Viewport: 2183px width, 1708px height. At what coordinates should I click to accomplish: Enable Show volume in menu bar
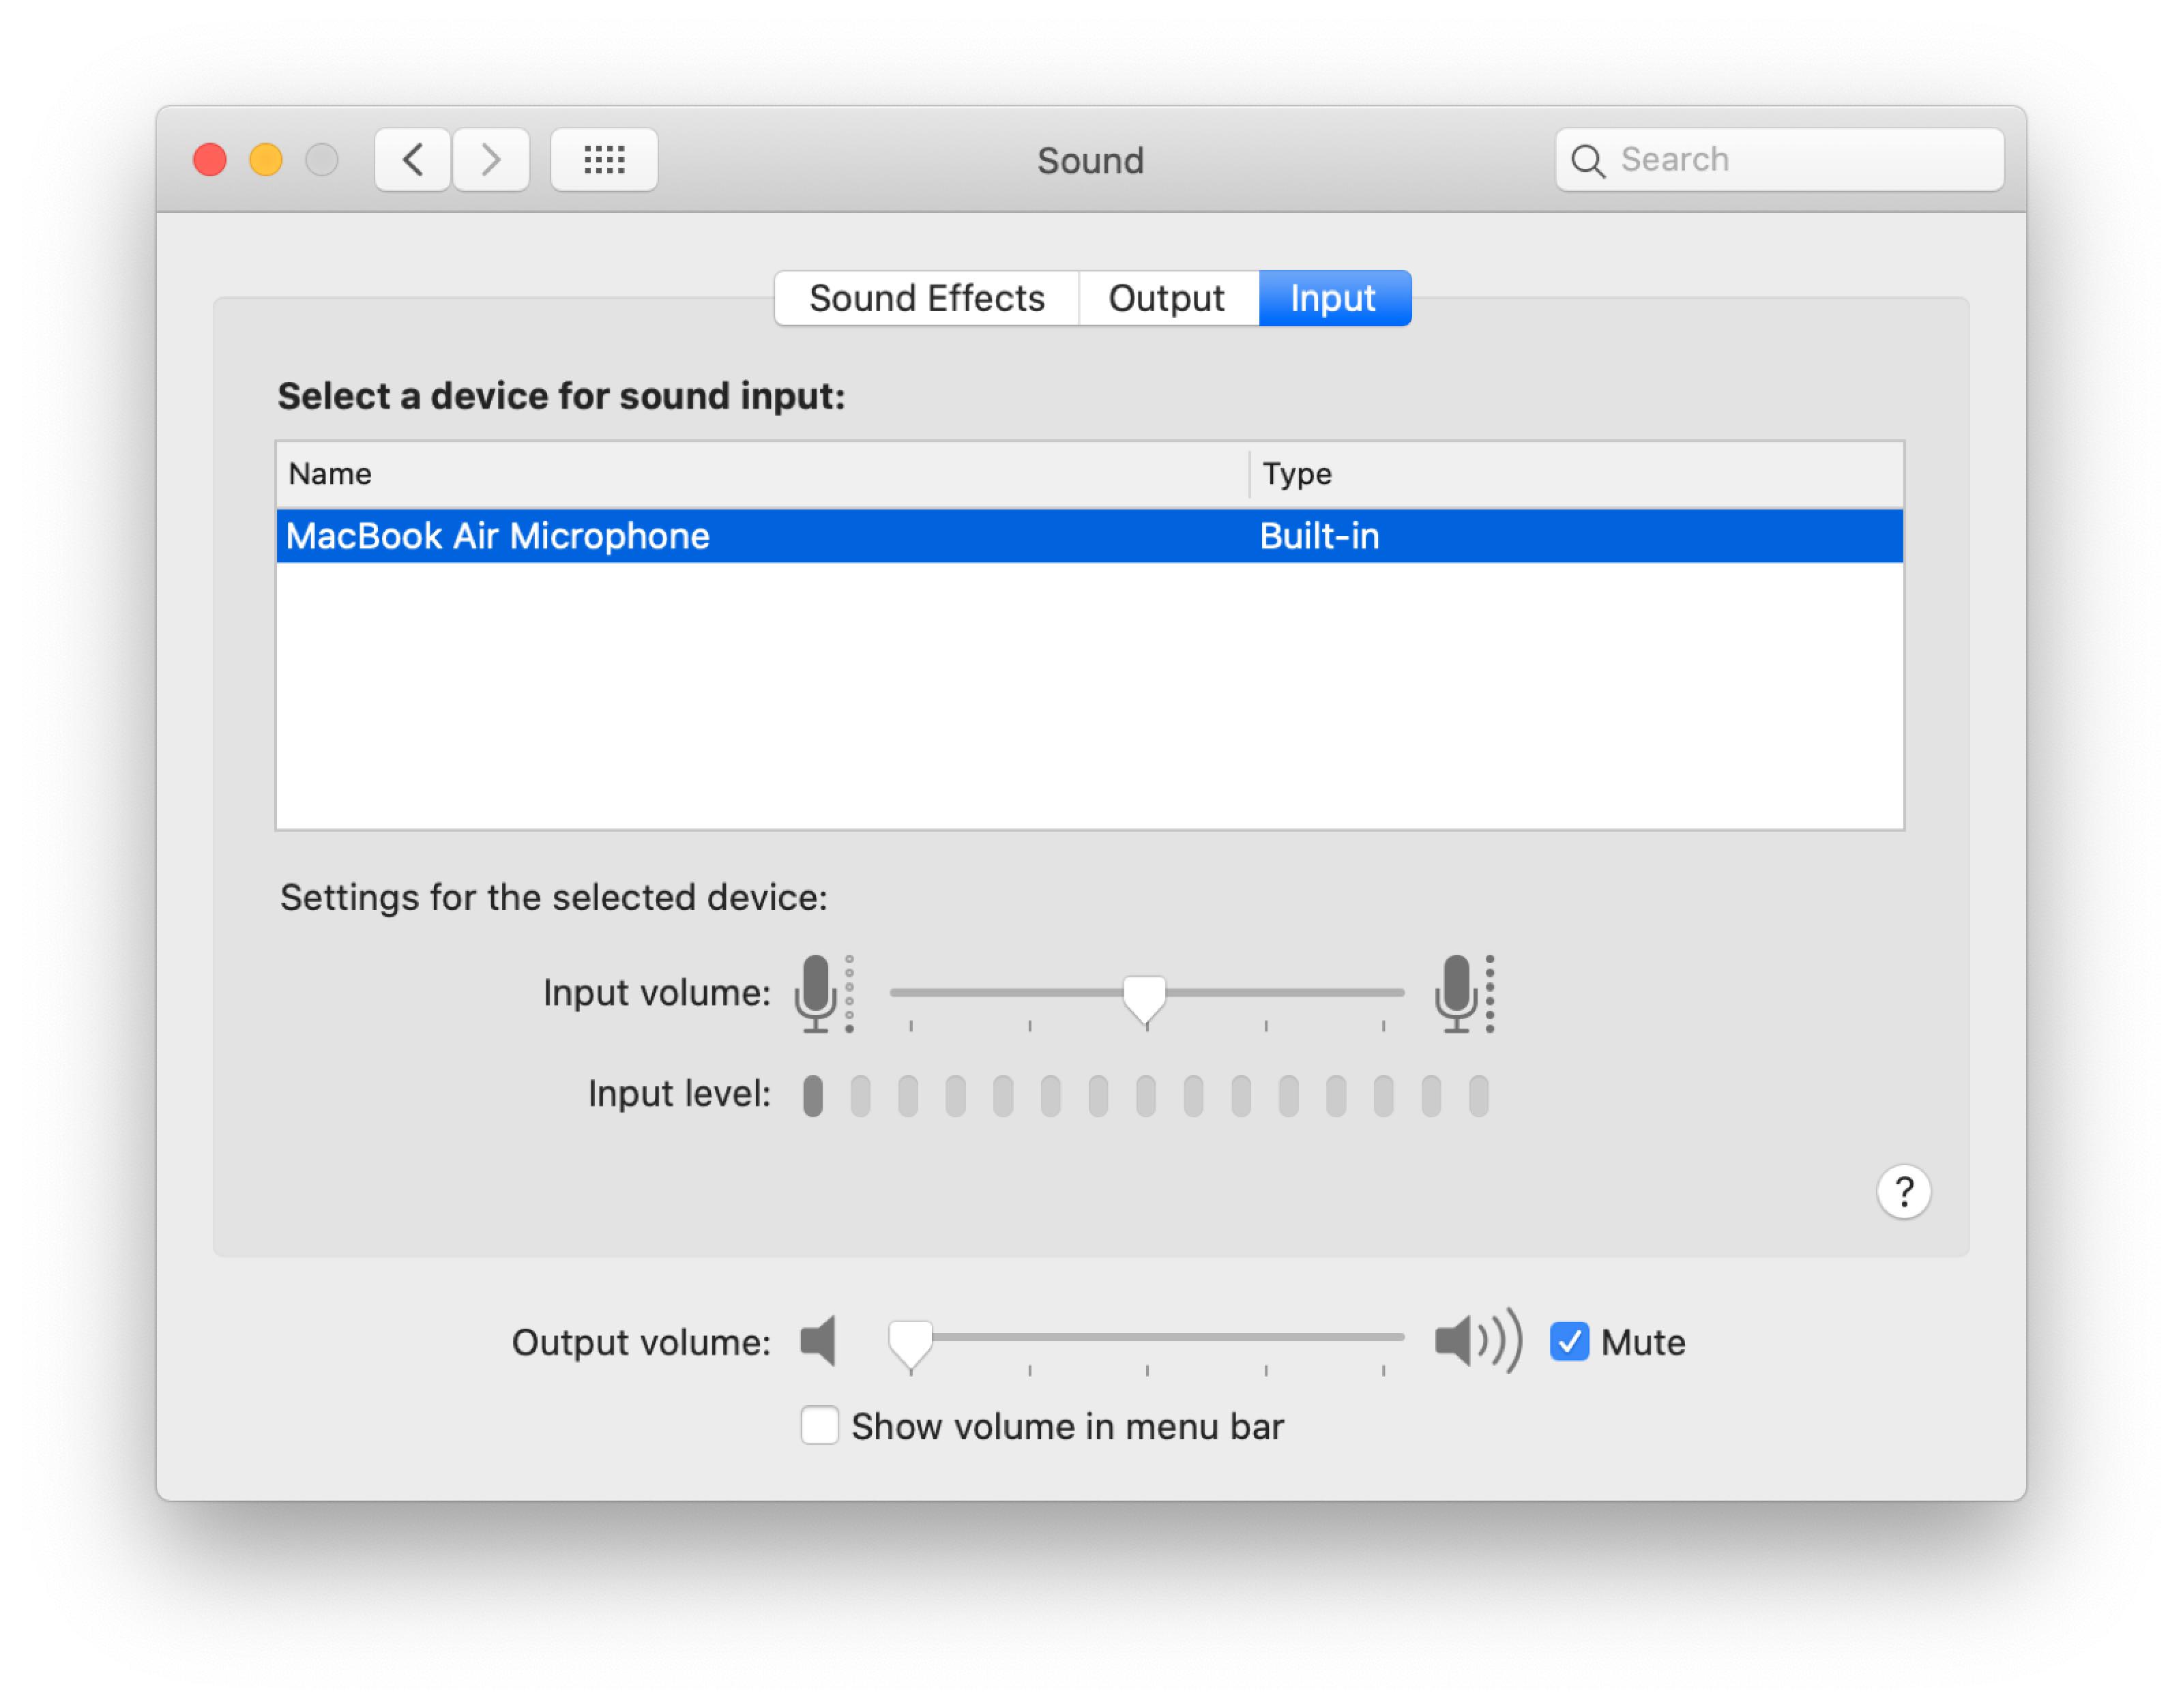point(819,1426)
